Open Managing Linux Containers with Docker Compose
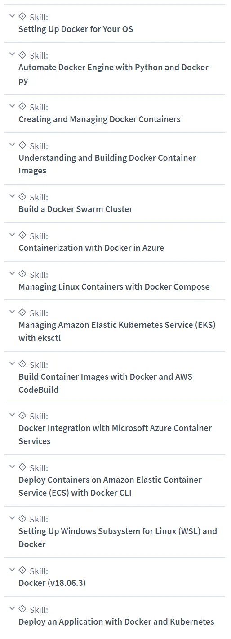This screenshot has width=231, height=639. pos(114,287)
